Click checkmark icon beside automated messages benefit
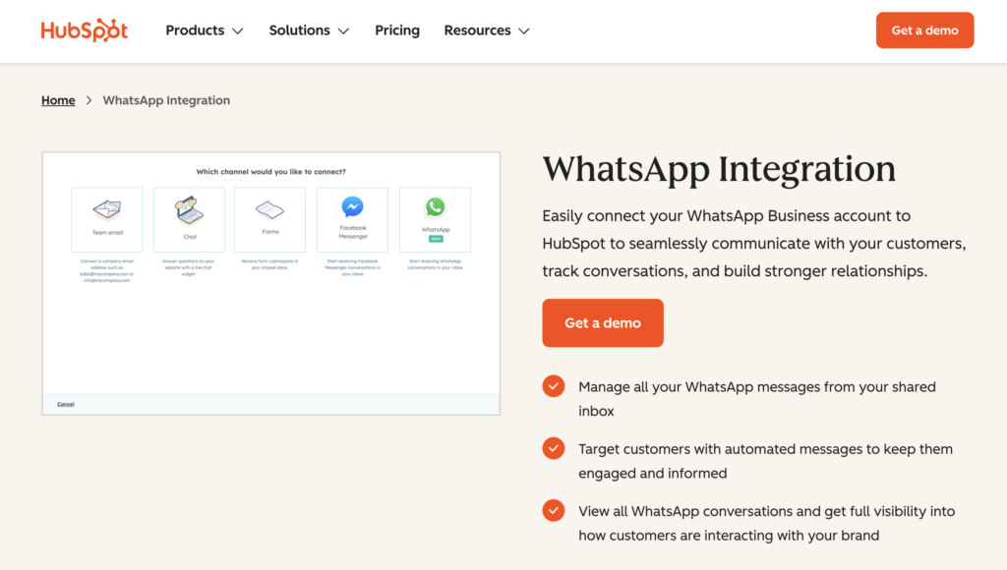This screenshot has width=1007, height=570. click(x=554, y=449)
